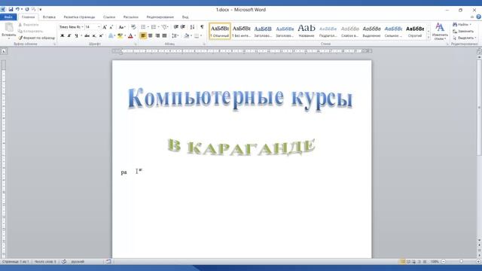This screenshot has height=271, width=482.
Task: Align paragraph text to the right
Action: (x=157, y=36)
